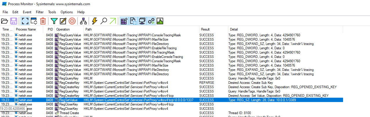Click the Process Monitor title bar icon
The height and width of the screenshot is (117, 370).
[x=4, y=4]
